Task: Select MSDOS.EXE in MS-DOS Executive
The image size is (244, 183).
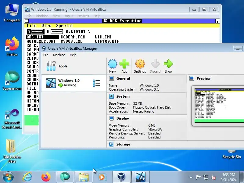Action: click(x=72, y=41)
